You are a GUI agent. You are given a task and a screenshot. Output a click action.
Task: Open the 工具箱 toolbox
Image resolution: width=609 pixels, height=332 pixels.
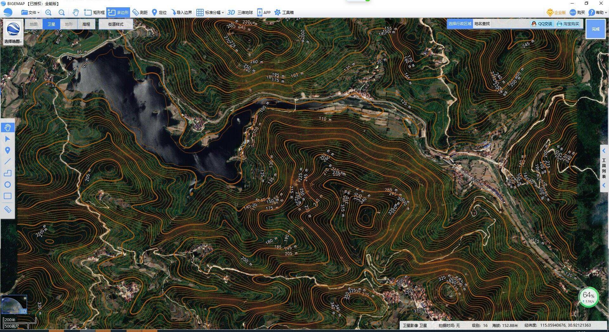tap(284, 12)
